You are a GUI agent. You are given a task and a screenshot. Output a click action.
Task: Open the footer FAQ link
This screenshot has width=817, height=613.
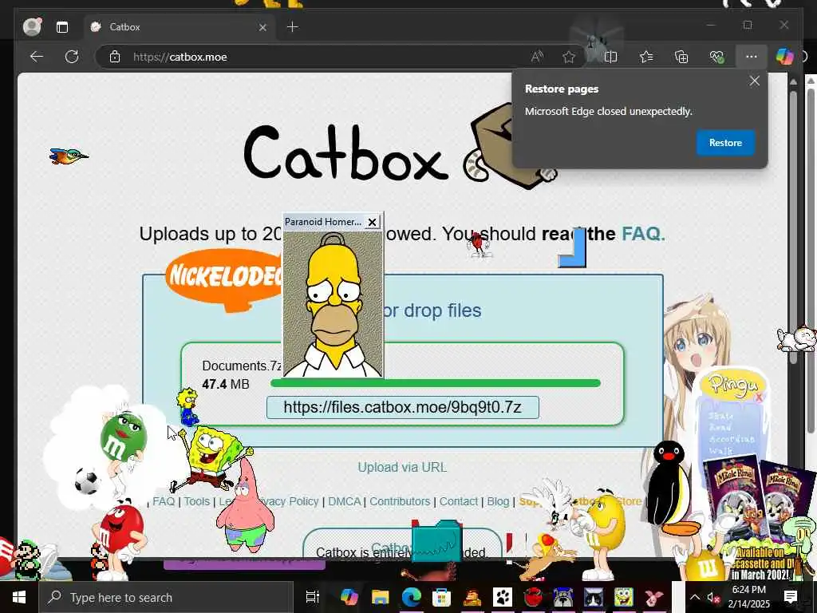164,501
